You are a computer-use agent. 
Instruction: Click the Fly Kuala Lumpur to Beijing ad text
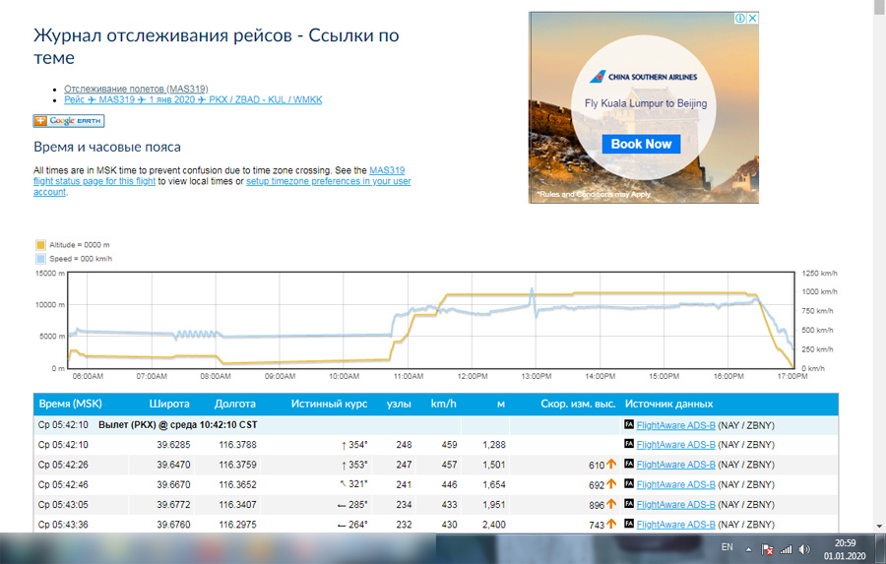point(646,103)
